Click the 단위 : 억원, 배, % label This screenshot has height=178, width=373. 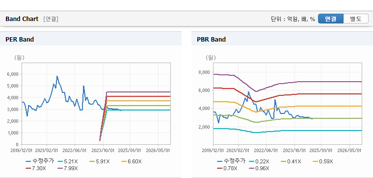click(x=293, y=19)
